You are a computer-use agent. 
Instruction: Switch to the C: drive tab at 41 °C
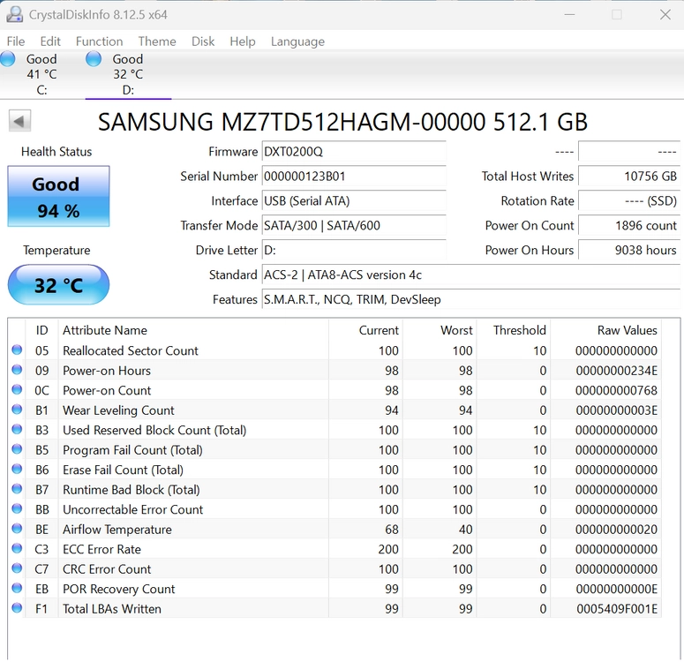point(42,75)
